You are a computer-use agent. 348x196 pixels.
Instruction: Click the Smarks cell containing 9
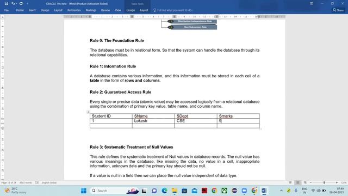pos(238,121)
